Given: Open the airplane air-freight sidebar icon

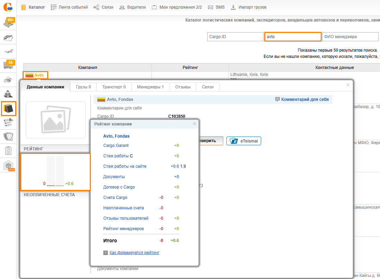Looking at the screenshot, I should point(8,51).
